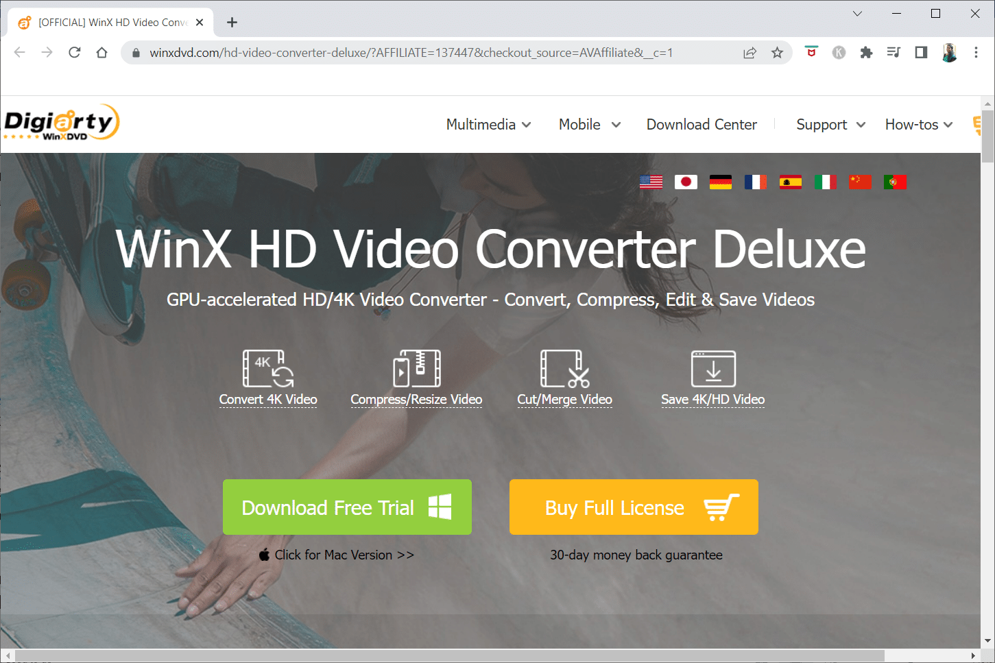Open the tab search chevron

coord(857,14)
